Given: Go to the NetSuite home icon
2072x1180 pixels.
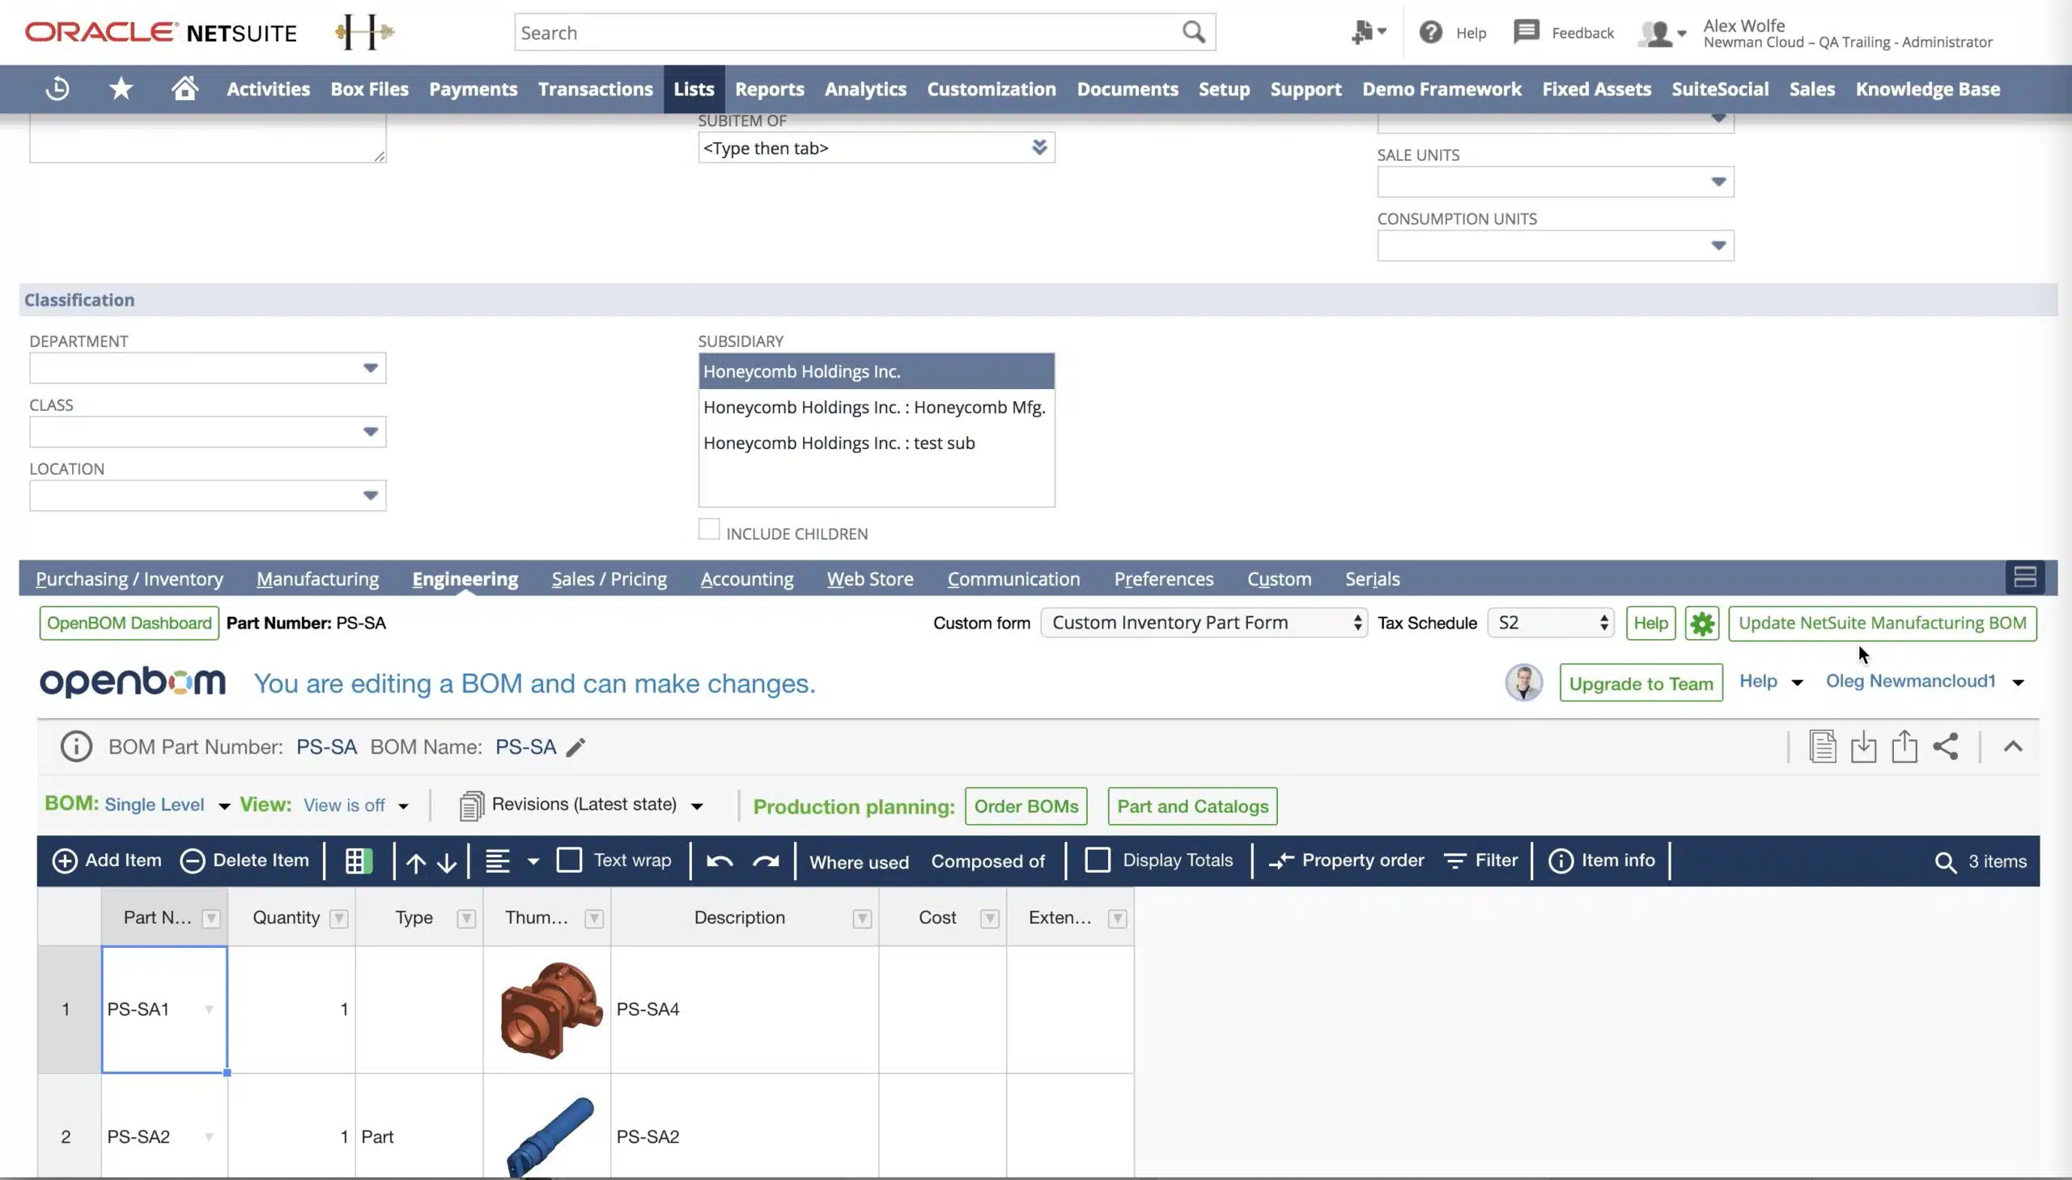Looking at the screenshot, I should [x=185, y=88].
